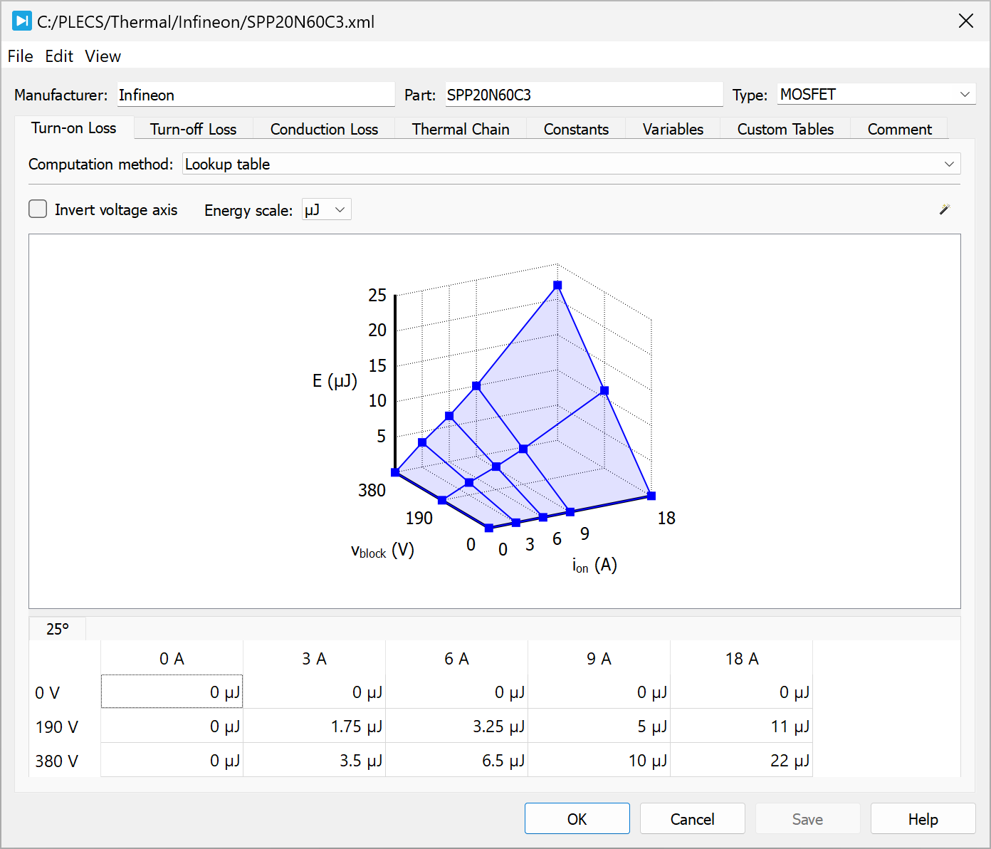Switch to the Turn-off Loss tab

point(193,129)
